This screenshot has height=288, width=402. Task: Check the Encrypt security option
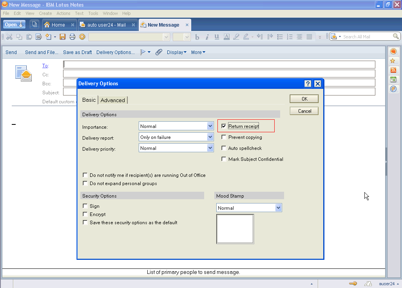pyautogui.click(x=85, y=214)
